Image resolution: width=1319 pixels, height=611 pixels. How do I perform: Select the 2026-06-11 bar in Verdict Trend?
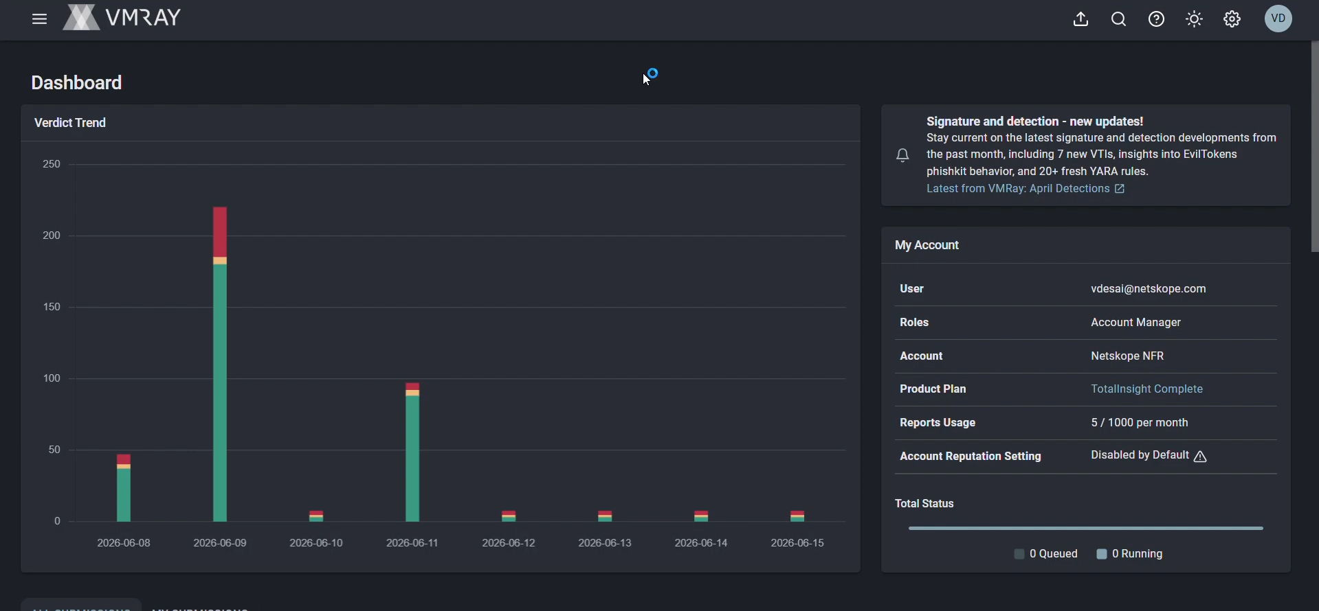[x=412, y=452]
